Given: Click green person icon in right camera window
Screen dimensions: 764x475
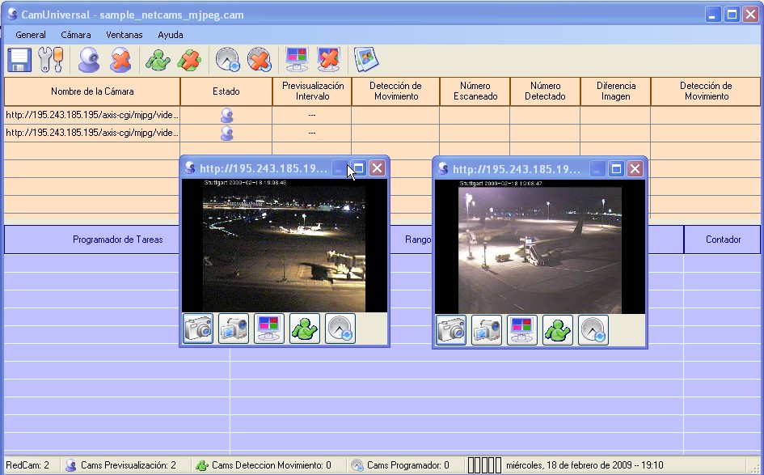Looking at the screenshot, I should pyautogui.click(x=557, y=329).
